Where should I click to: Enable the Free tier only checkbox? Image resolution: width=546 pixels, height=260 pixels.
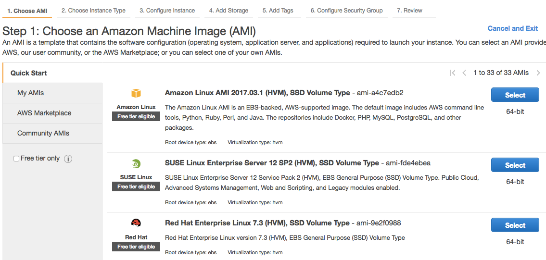[17, 159]
